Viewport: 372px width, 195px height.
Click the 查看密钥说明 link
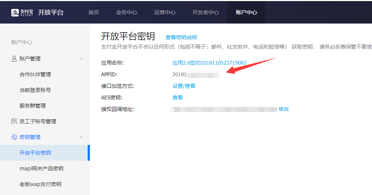pyautogui.click(x=181, y=37)
